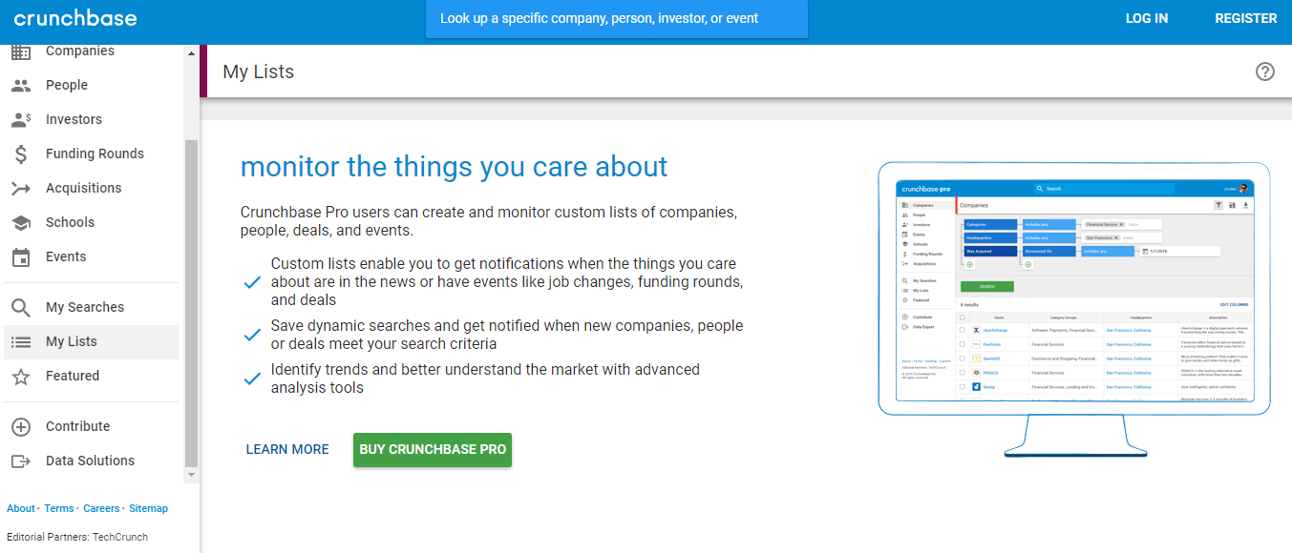Click the LEARN MORE link
The height and width of the screenshot is (553, 1292).
coord(287,449)
